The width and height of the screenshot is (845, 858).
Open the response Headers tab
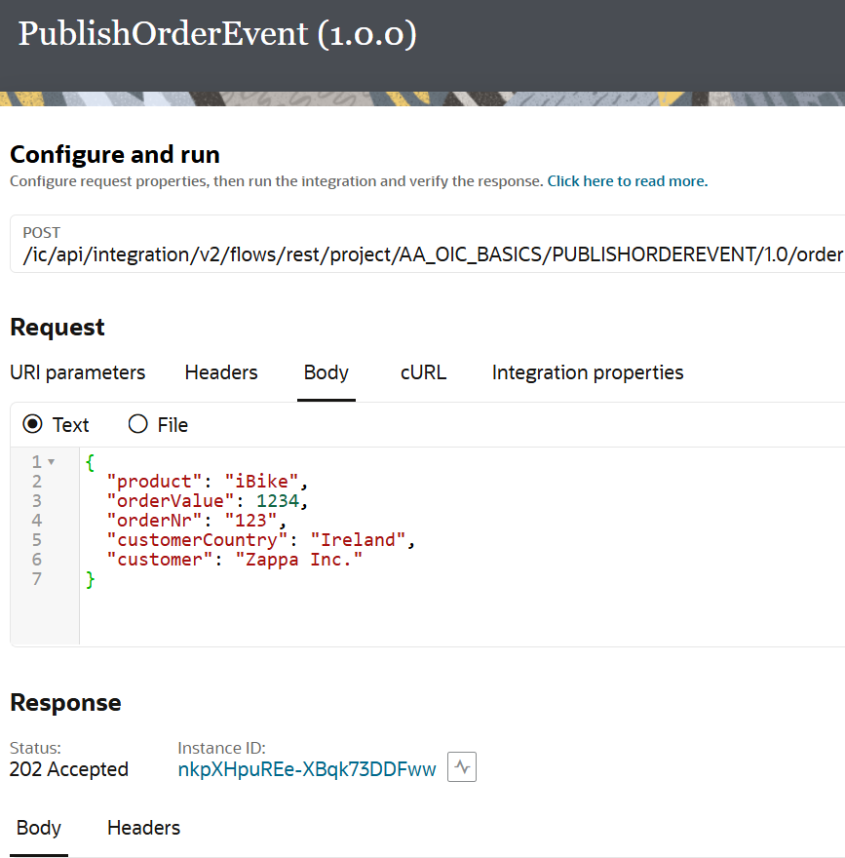[144, 828]
